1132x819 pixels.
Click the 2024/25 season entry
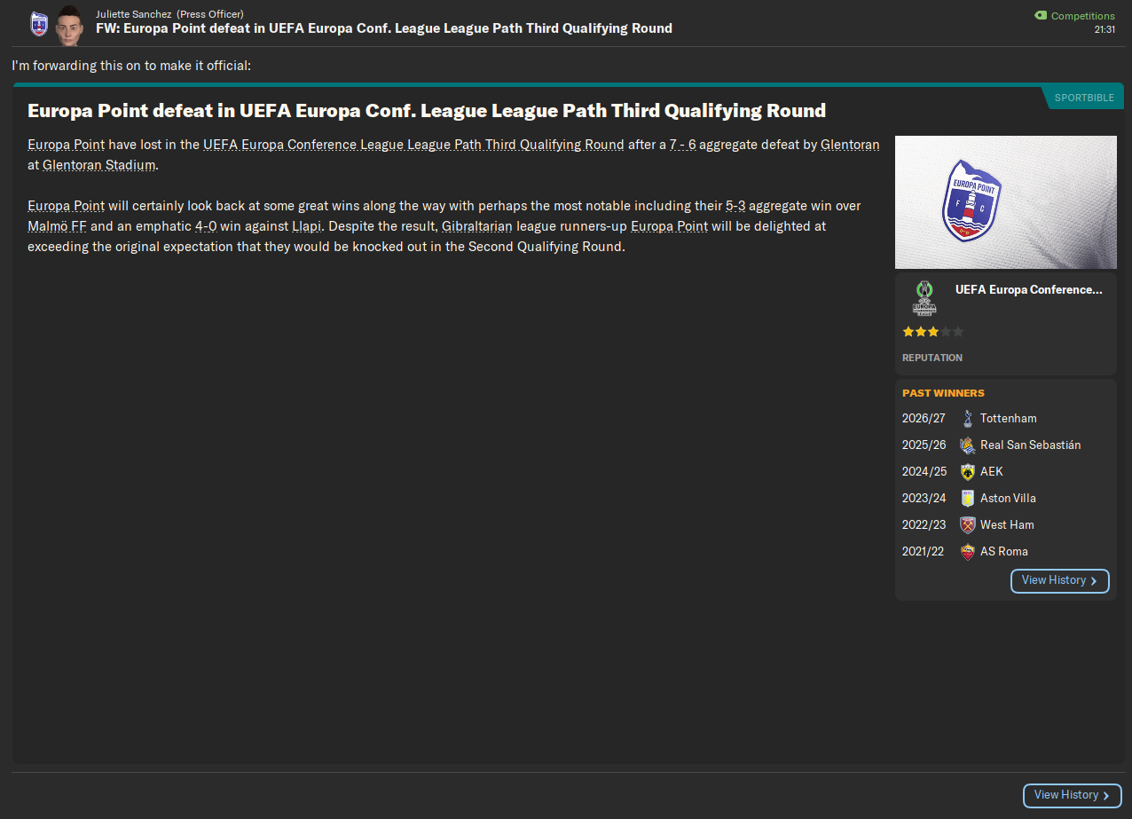click(x=924, y=471)
